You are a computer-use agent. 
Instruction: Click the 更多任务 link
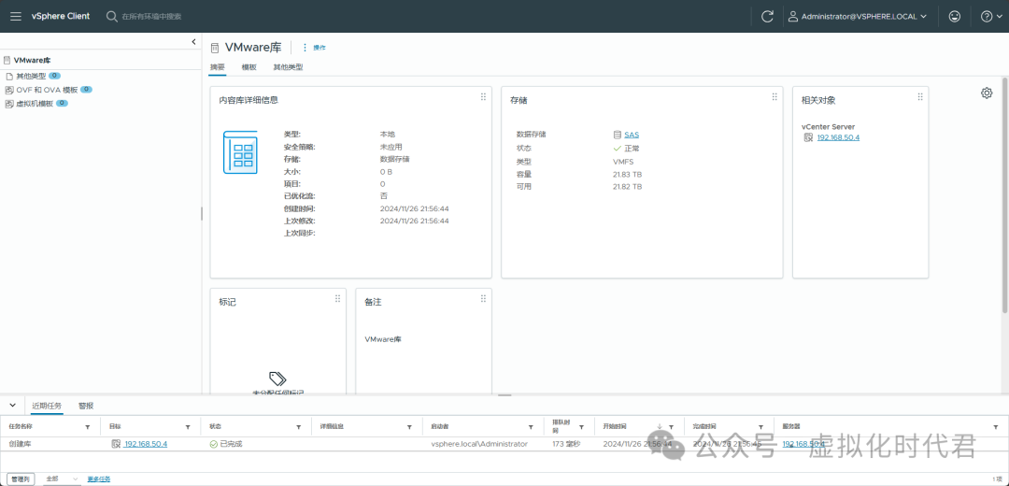click(x=99, y=479)
